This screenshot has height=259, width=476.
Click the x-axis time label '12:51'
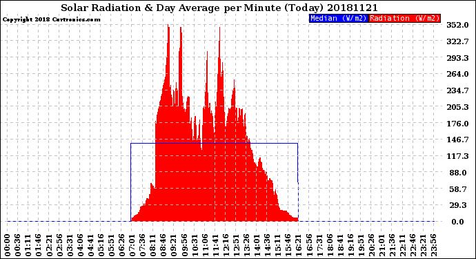coord(236,245)
